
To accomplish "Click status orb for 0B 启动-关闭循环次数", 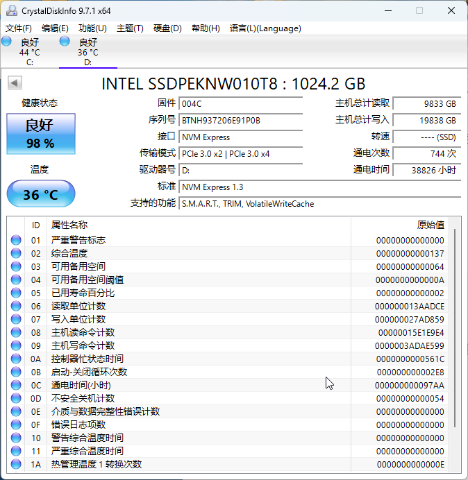I will coord(16,372).
